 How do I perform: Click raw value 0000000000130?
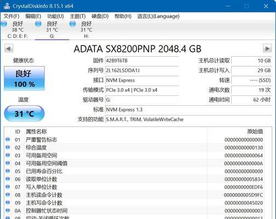click(244, 148)
